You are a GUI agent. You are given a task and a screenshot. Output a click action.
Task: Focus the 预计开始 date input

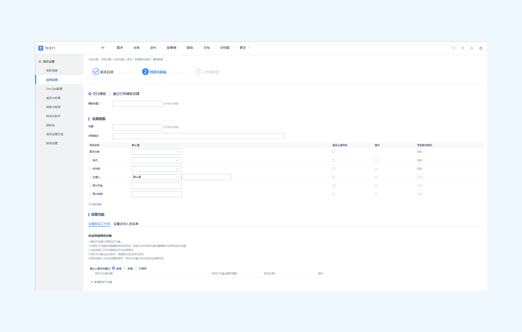(x=157, y=186)
